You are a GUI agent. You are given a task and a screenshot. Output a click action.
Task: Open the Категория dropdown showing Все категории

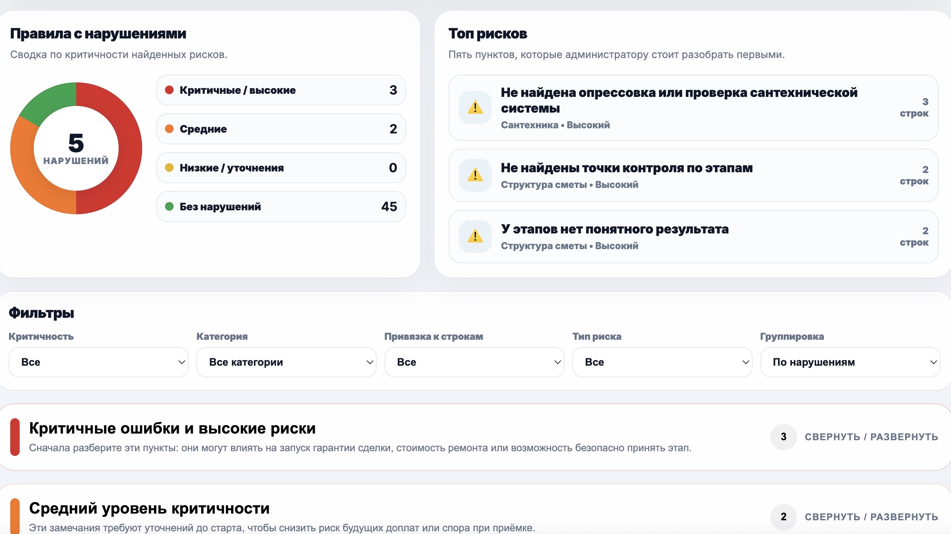point(286,362)
